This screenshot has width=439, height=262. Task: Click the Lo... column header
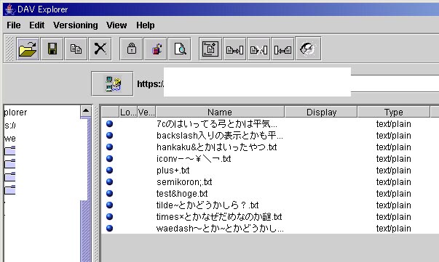[128, 112]
